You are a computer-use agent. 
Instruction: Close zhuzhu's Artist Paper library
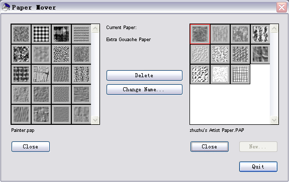click(210, 146)
